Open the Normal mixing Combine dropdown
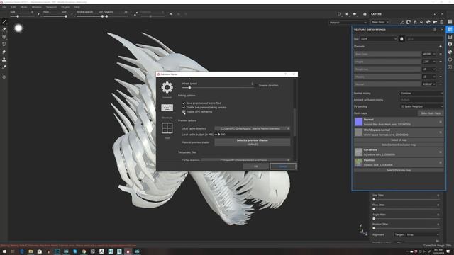The image size is (454, 255). coord(421,93)
